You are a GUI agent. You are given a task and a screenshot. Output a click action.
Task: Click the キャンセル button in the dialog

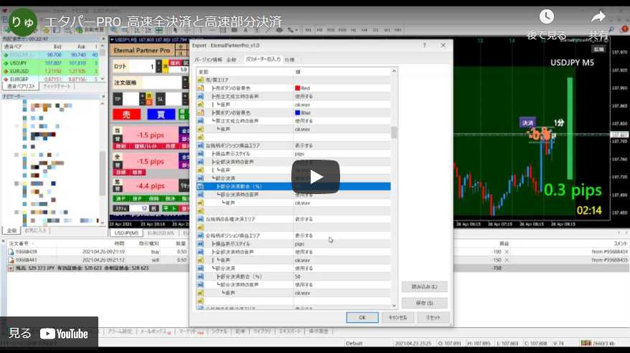coord(398,317)
